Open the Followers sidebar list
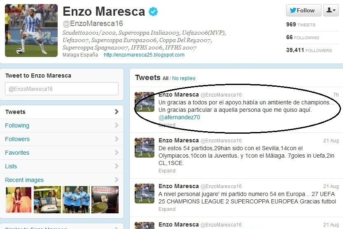Image resolution: width=343 pixels, height=229 pixels. (62, 139)
